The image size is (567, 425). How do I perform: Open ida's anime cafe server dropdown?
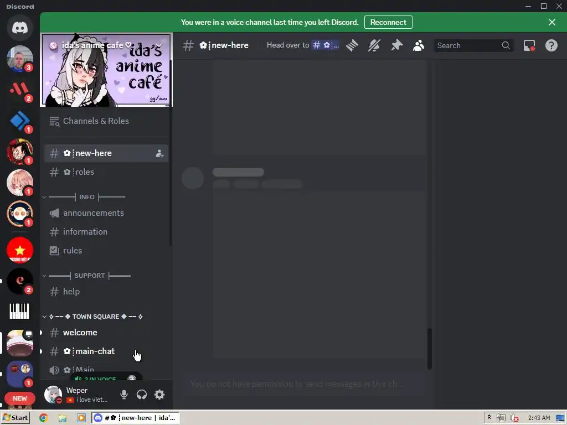[158, 45]
